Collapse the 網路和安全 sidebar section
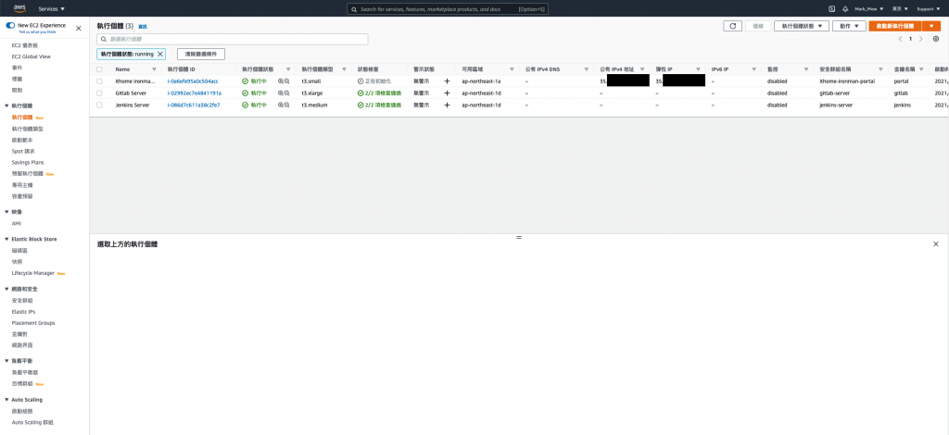949x435 pixels. click(6, 290)
